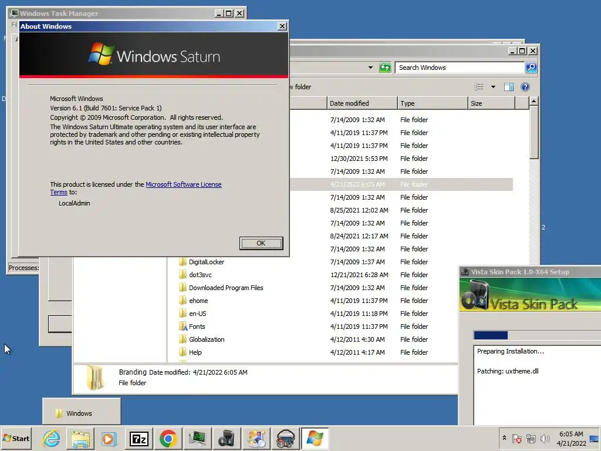Sort by the Date modified column
The width and height of the screenshot is (601, 451).
362,103
